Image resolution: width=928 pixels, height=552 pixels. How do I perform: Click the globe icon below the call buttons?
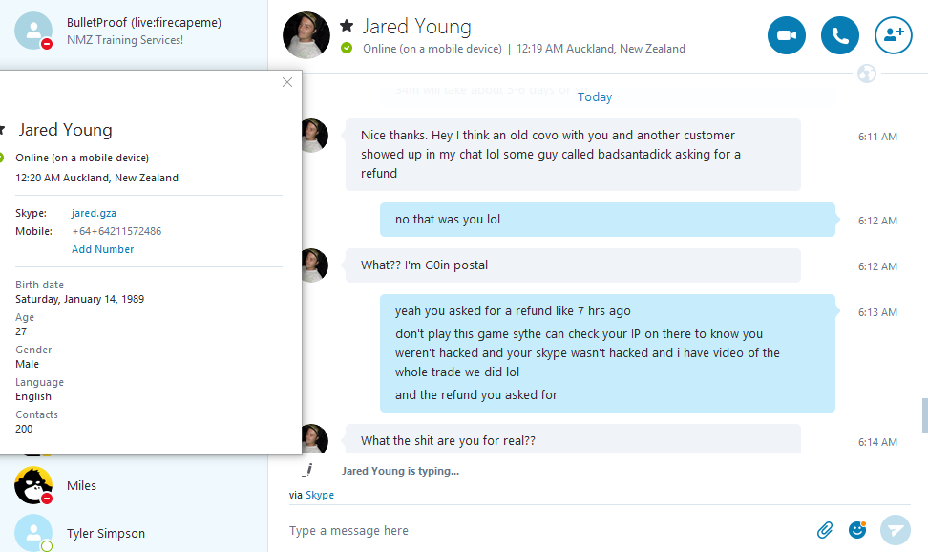(x=866, y=74)
